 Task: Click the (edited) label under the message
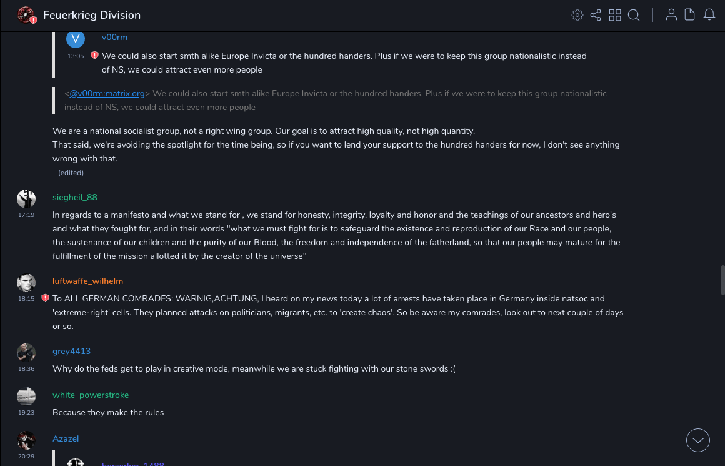71,173
